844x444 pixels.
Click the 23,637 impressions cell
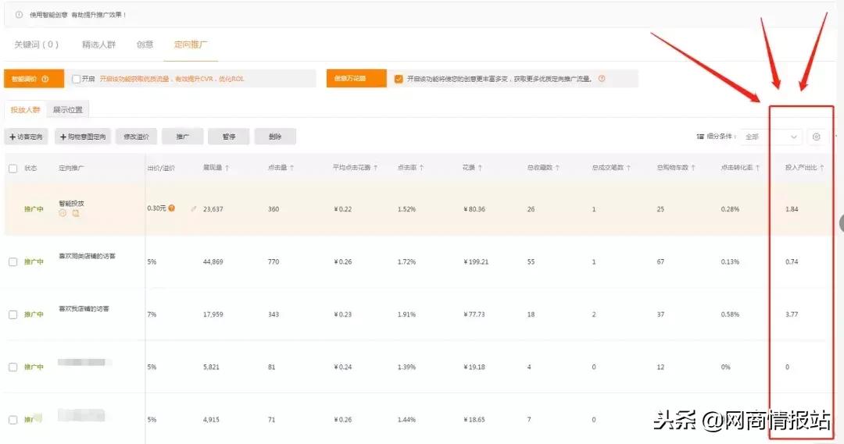(213, 209)
